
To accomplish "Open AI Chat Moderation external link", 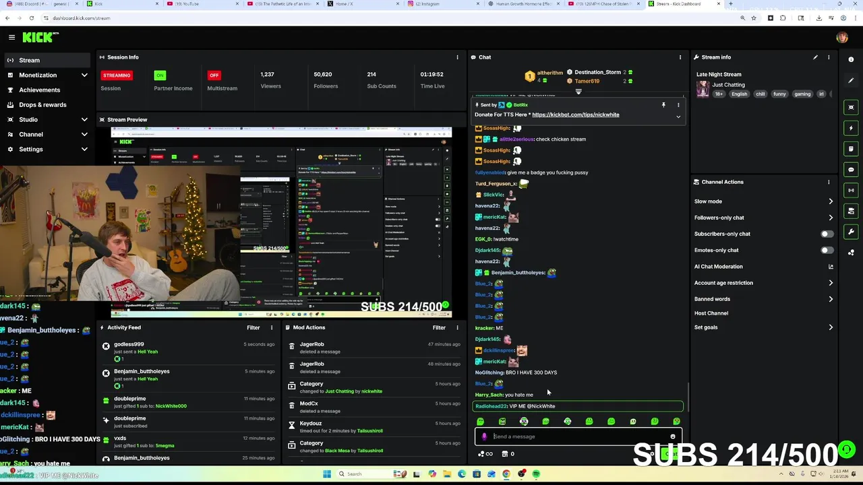I will [x=831, y=267].
